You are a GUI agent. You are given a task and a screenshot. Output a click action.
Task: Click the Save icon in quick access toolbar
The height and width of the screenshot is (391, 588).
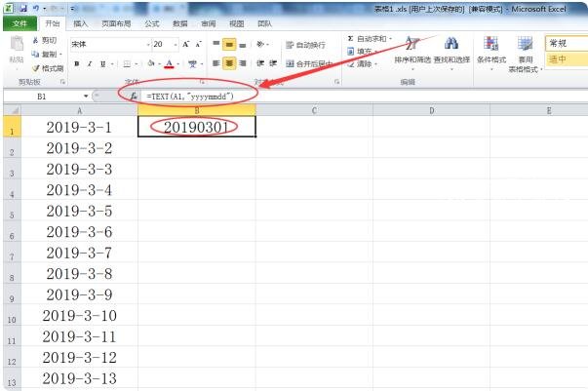[x=21, y=7]
